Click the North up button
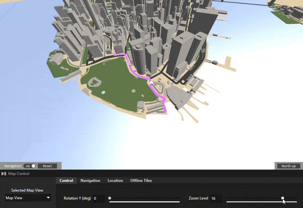303x208 pixels. (x=288, y=166)
